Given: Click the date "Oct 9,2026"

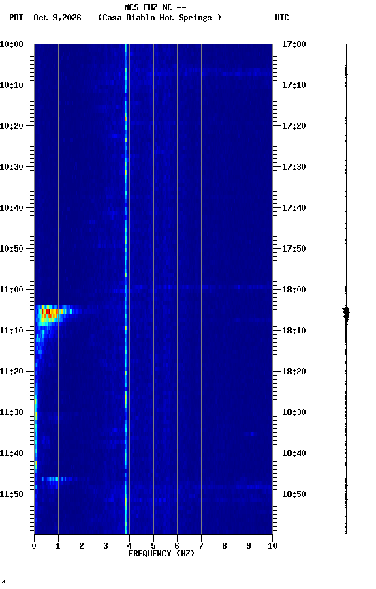Looking at the screenshot, I should point(57,18).
